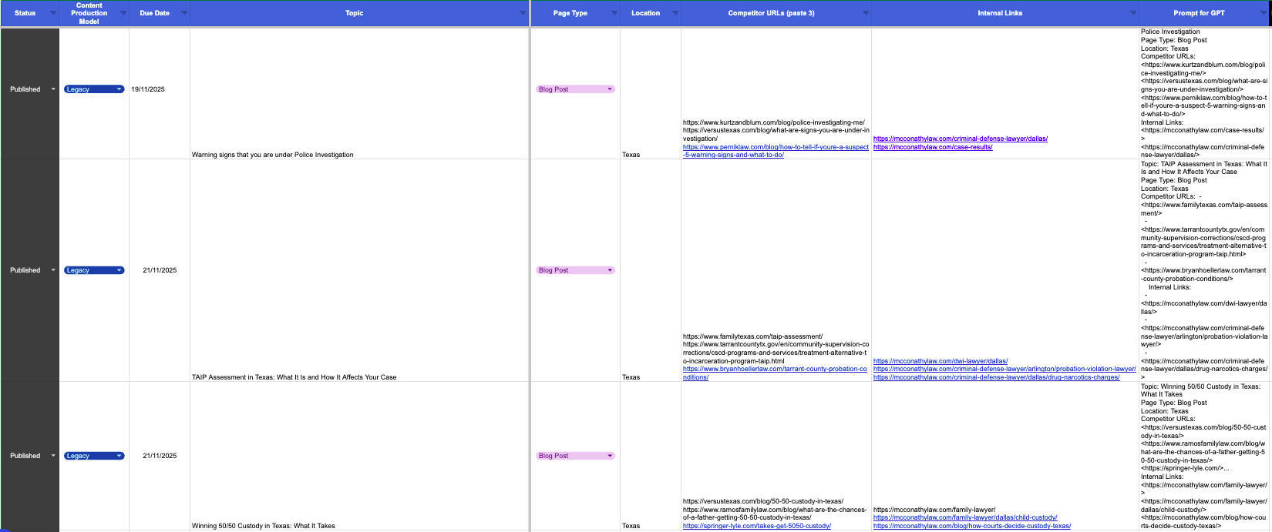The height and width of the screenshot is (532, 1272).
Task: Select topic 'Winning 50/50 Custody in Texas: What It Takes'
Action: click(264, 526)
